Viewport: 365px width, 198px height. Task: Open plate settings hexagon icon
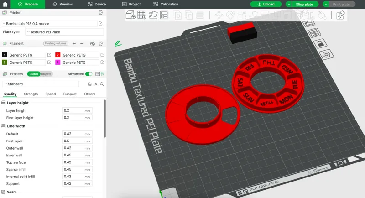(x=326, y=55)
